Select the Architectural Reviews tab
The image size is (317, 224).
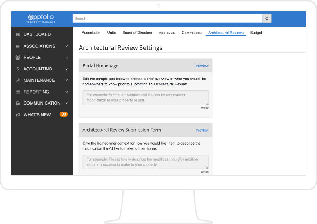(x=226, y=33)
